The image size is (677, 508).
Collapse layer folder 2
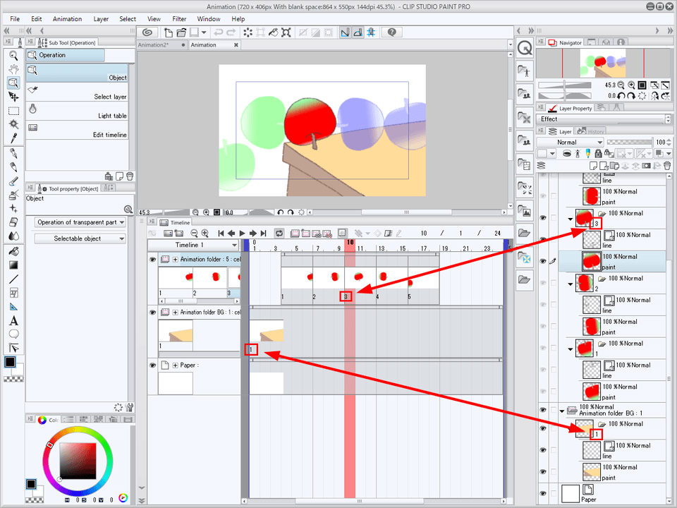[570, 284]
